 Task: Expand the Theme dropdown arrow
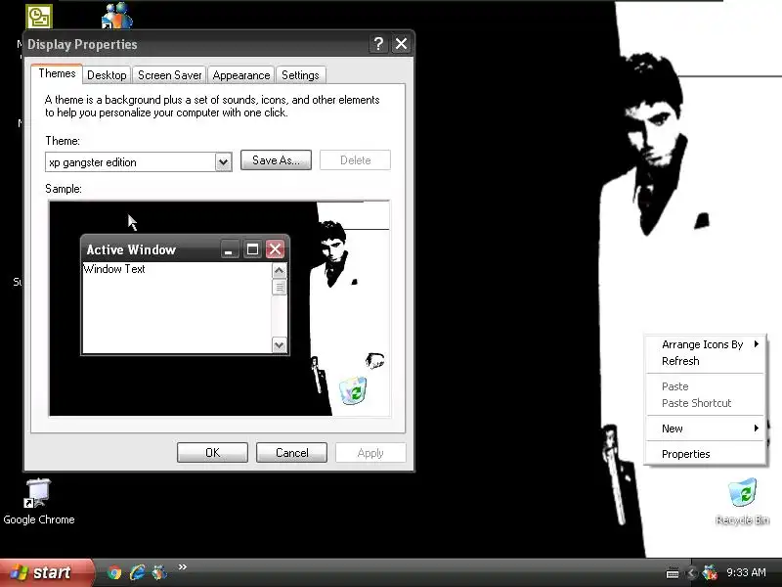pyautogui.click(x=224, y=162)
